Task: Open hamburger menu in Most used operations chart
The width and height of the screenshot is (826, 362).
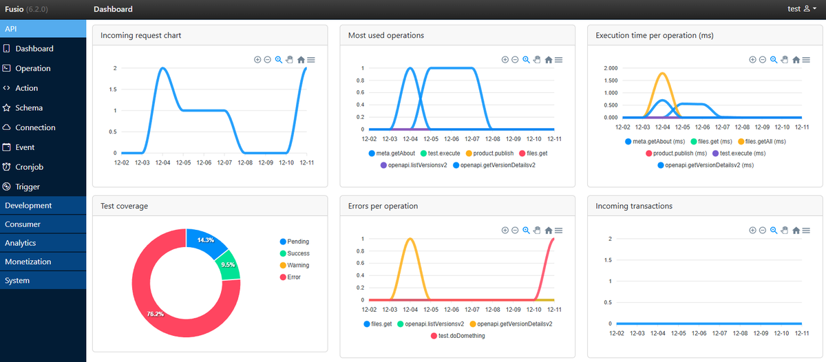Action: (x=559, y=60)
